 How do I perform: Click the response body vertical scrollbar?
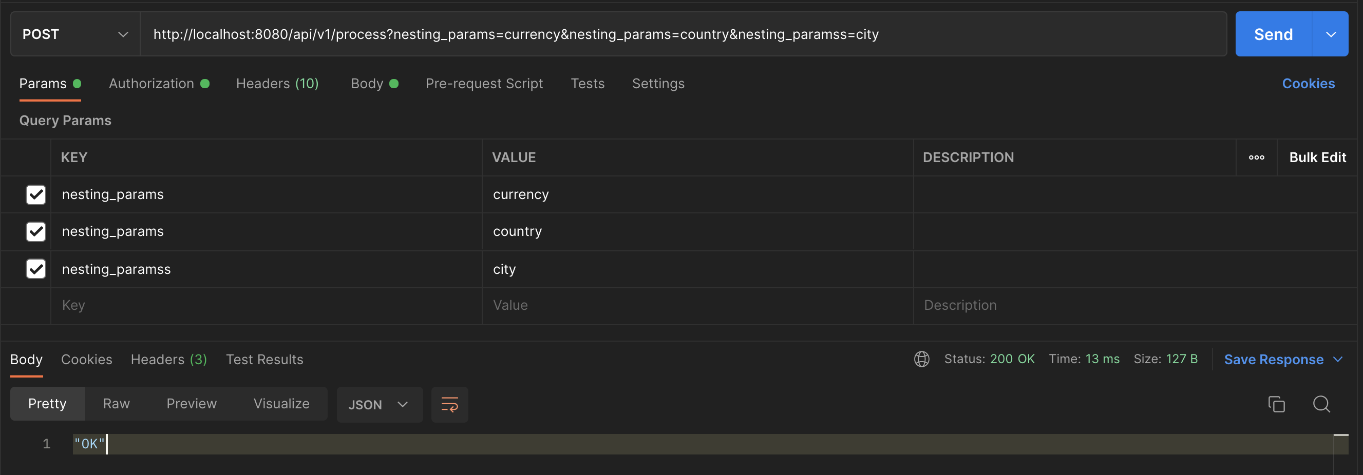click(x=1340, y=453)
